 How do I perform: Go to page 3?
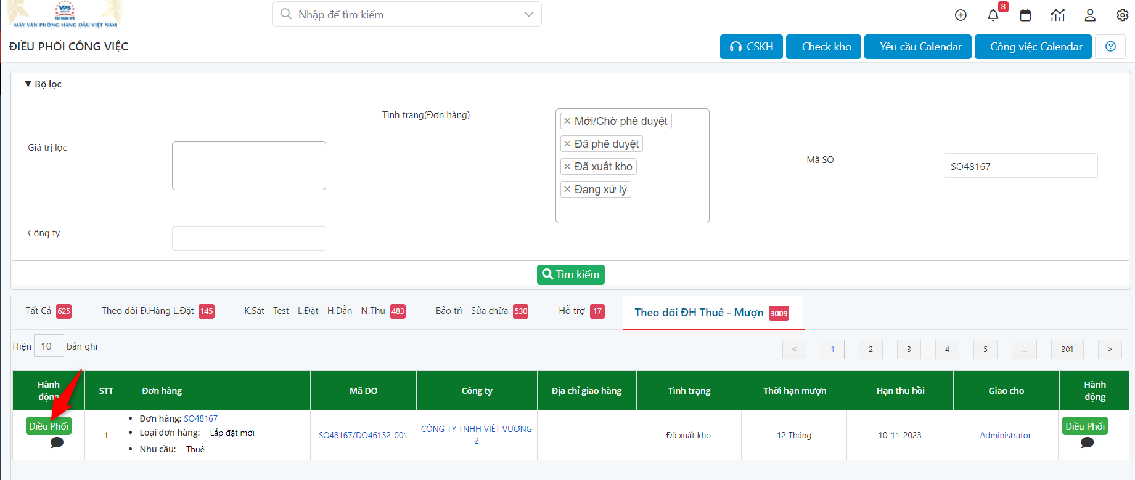pyautogui.click(x=909, y=350)
